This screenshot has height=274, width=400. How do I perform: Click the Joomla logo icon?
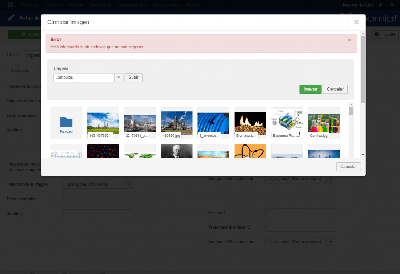(x=11, y=5)
